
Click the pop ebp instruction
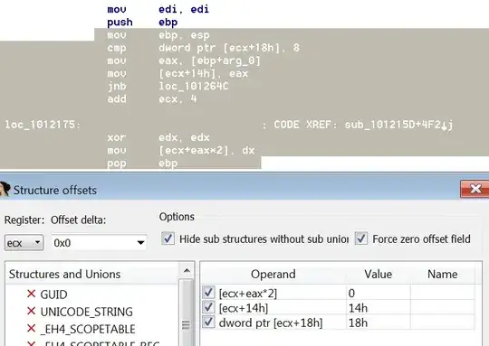tap(142, 164)
